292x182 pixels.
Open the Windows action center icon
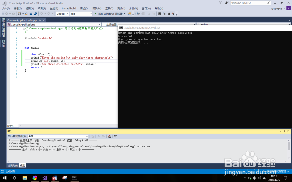(285, 178)
